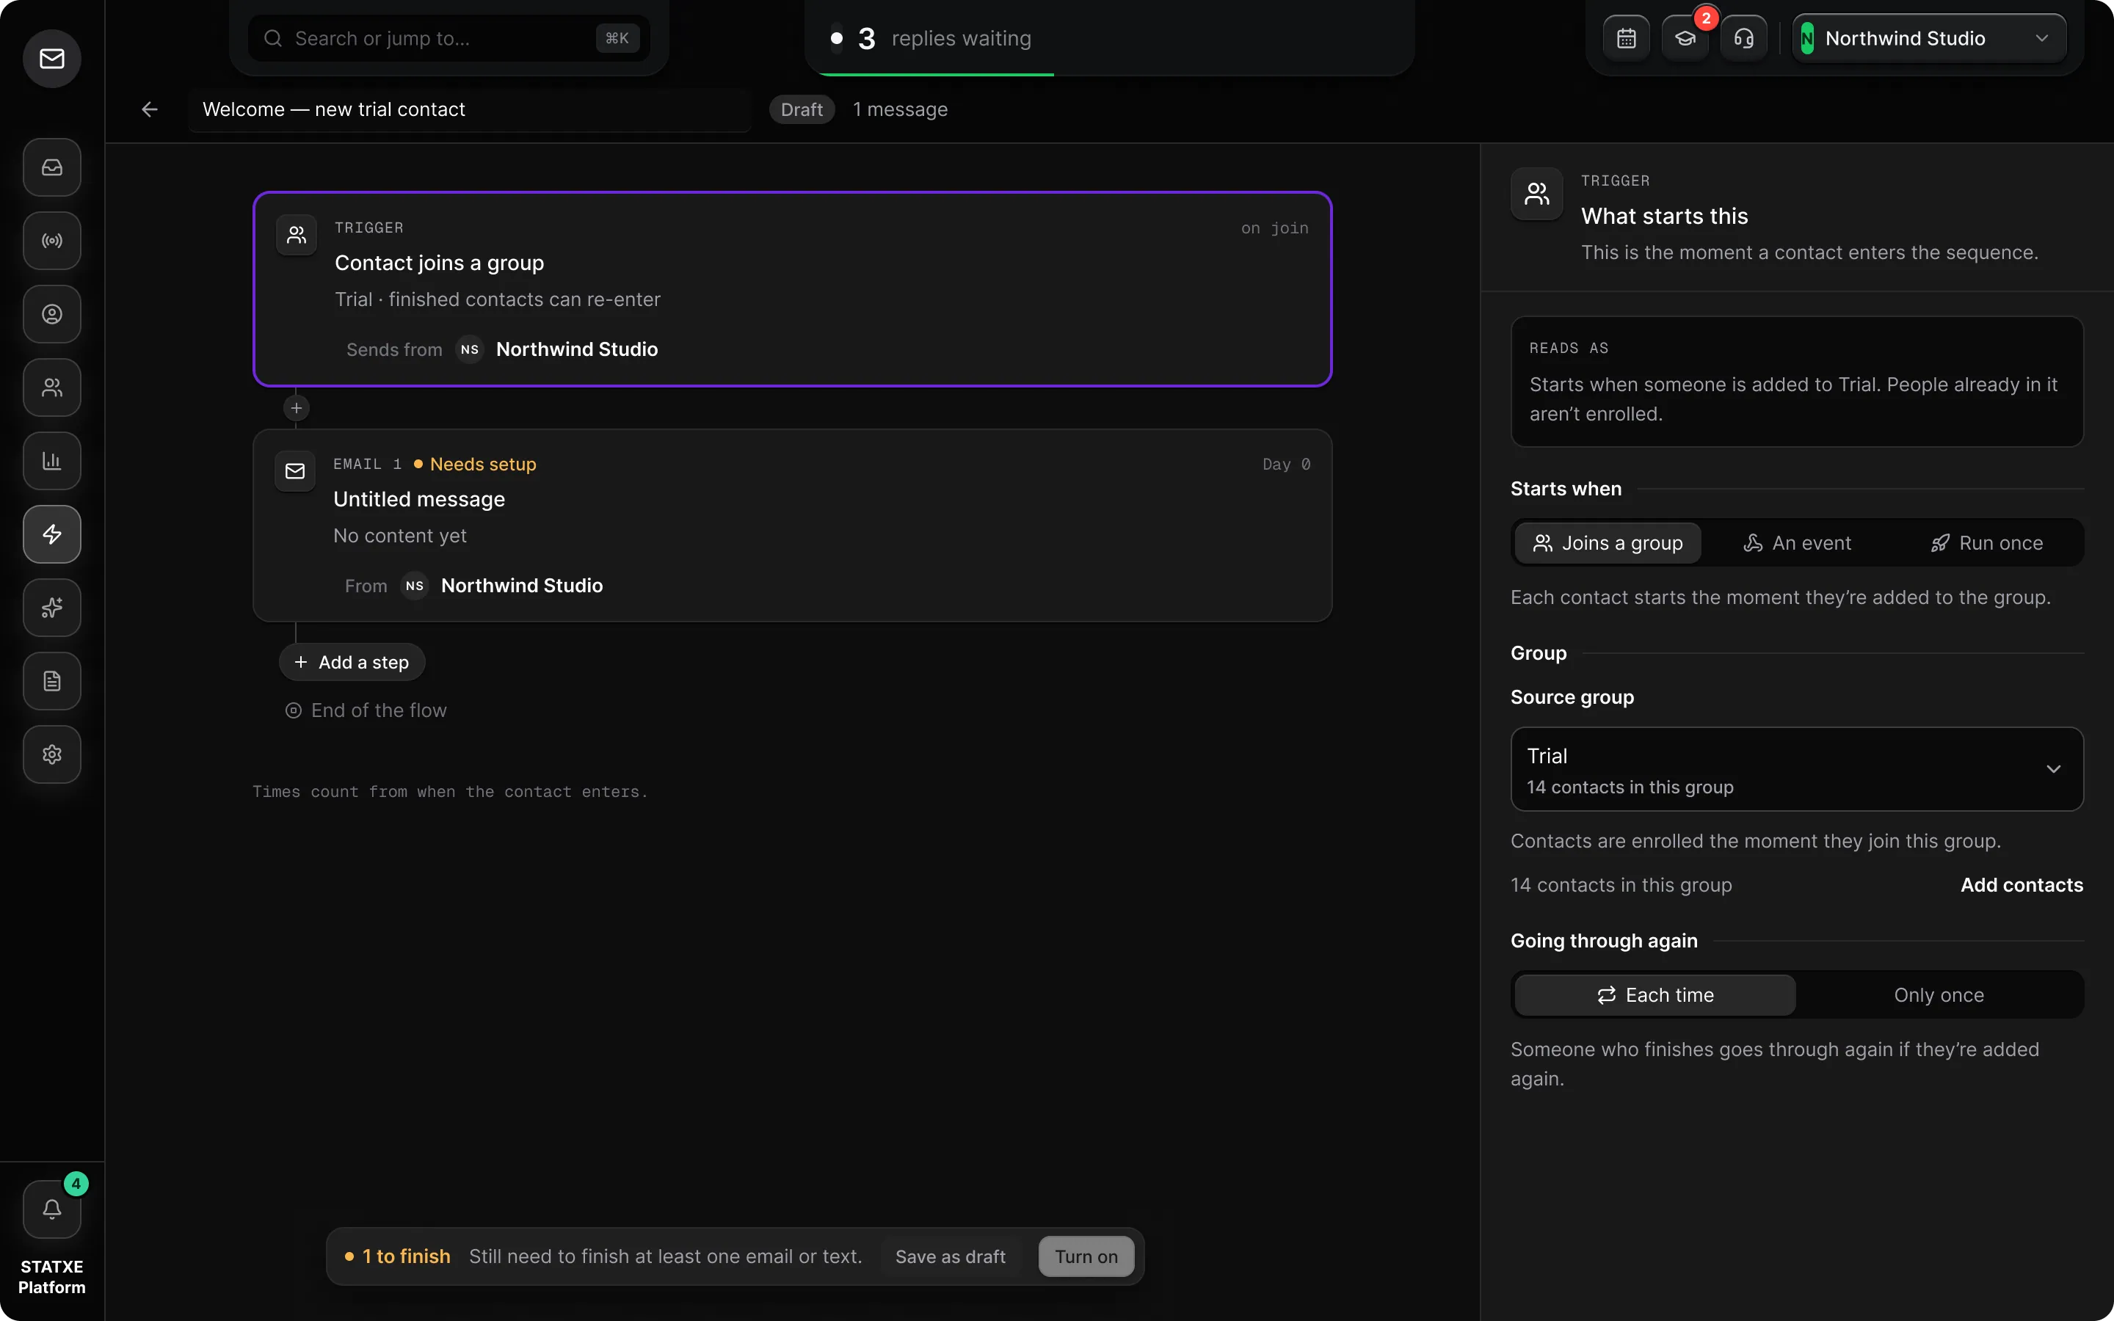2114x1321 pixels.
Task: Click the Trial · finished contacts can re-enter text
Action: pos(497,299)
